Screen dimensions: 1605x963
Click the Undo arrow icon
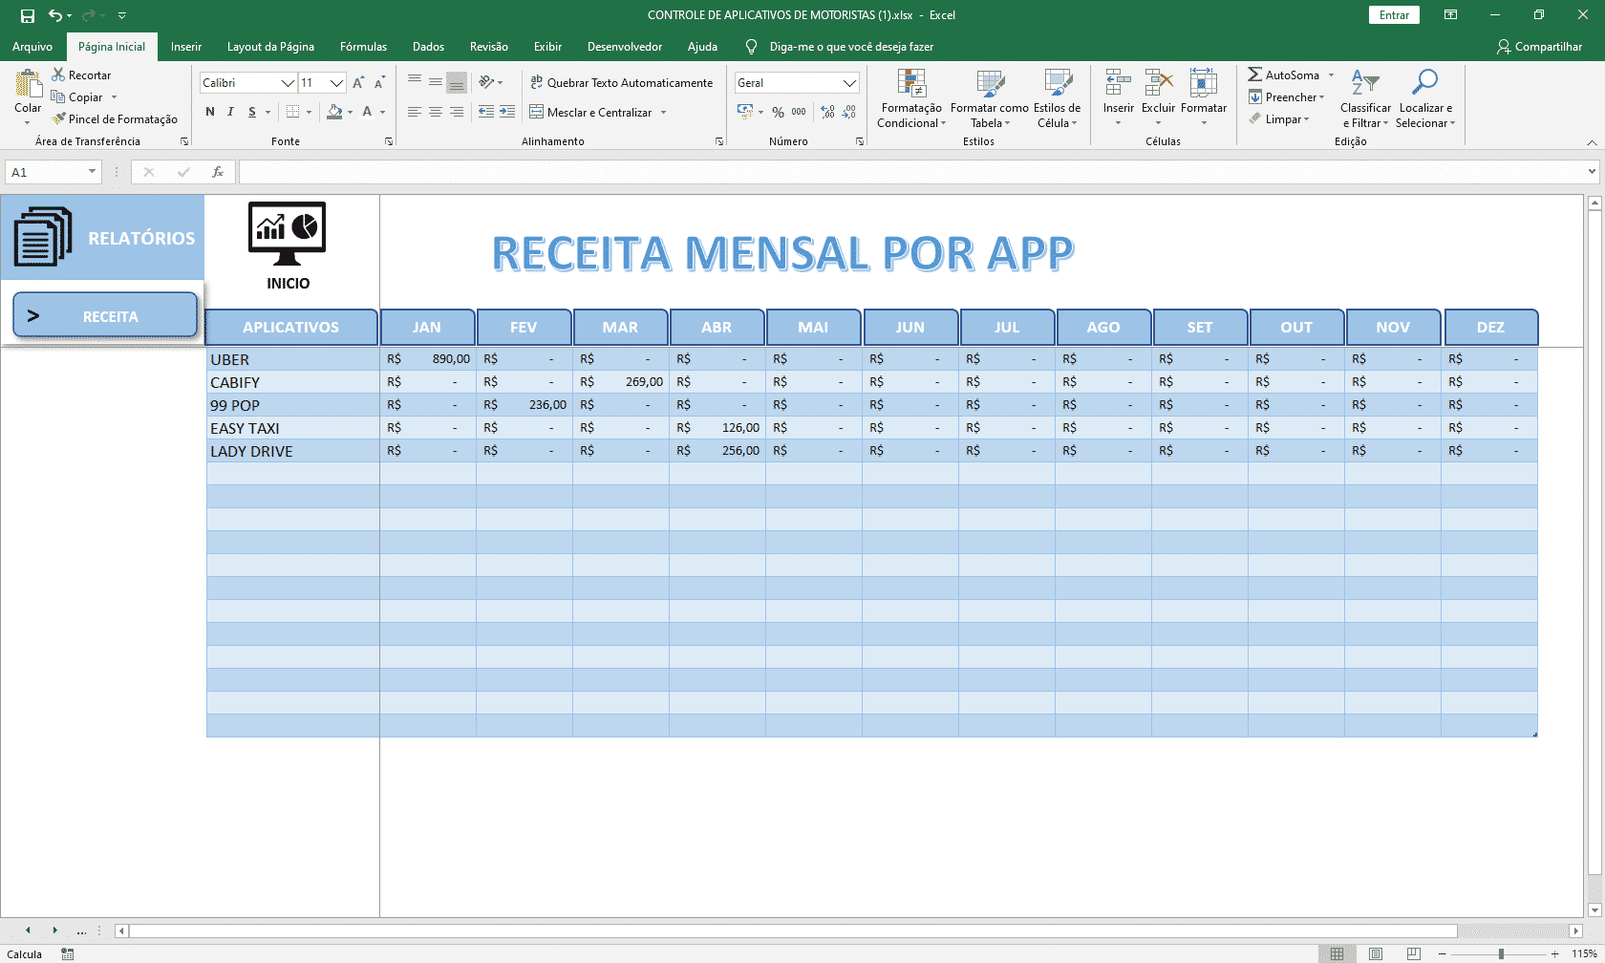pos(55,15)
